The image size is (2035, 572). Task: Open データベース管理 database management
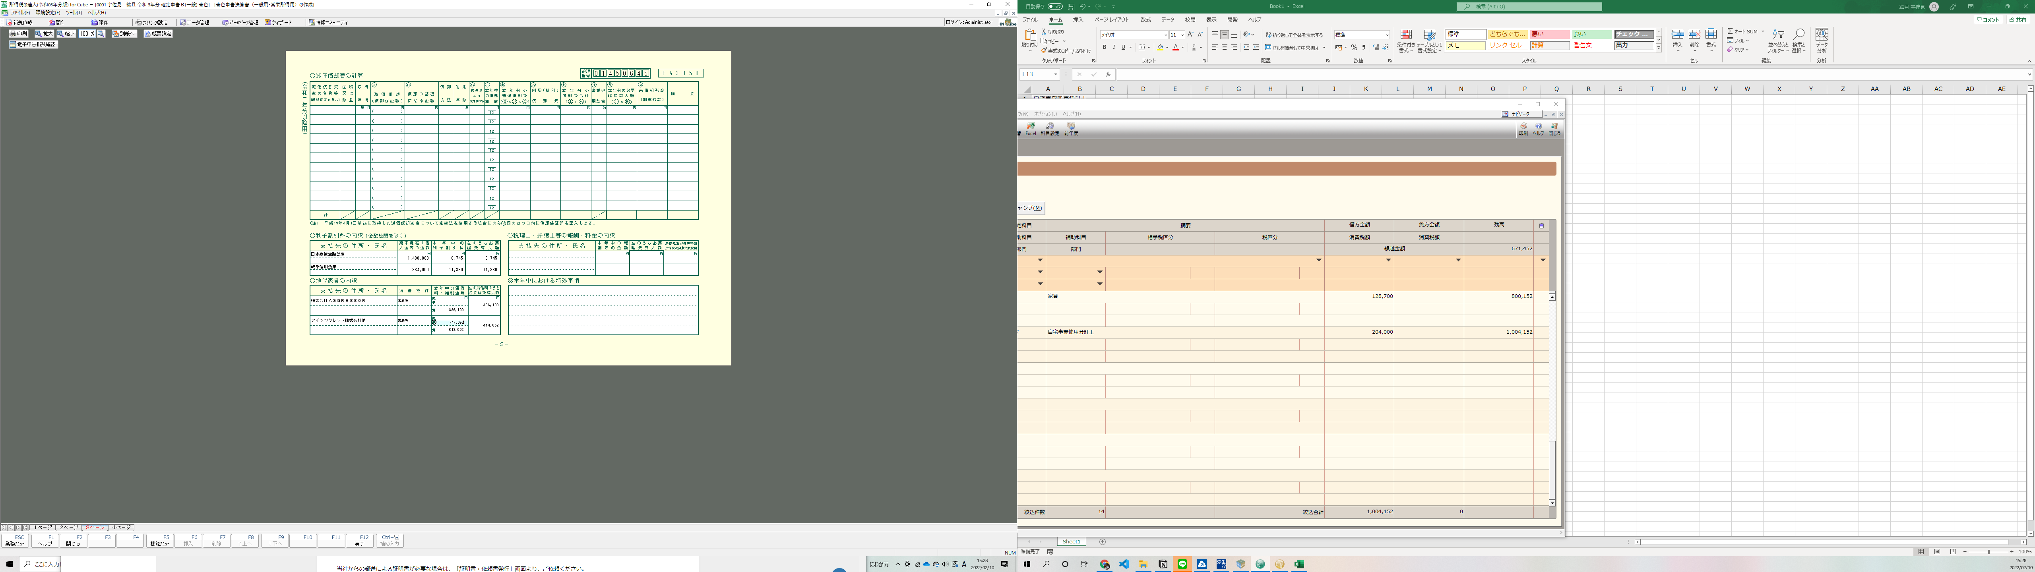point(240,23)
